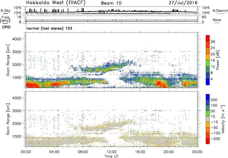Pick the red top segment of Power colorbar
Viewport: 228px width, 158px height.
click(x=208, y=38)
